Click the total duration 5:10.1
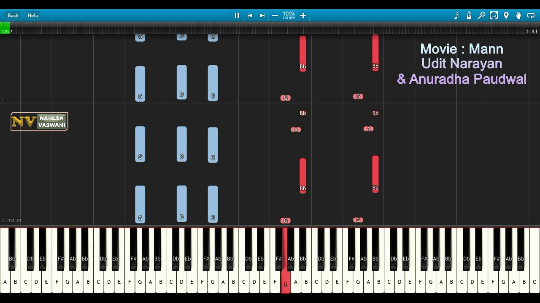540x303 pixels. coord(532,32)
